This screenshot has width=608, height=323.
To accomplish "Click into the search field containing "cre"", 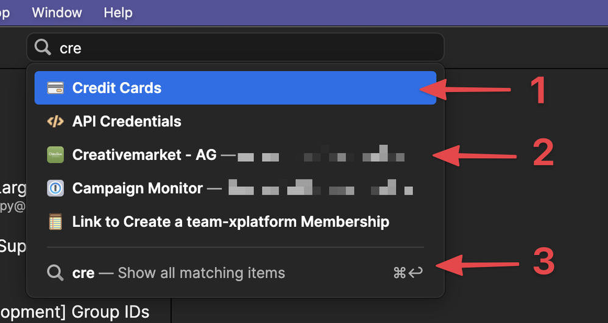I will click(244, 47).
